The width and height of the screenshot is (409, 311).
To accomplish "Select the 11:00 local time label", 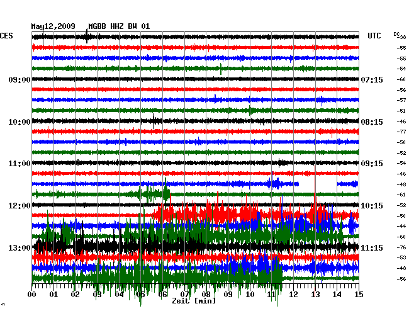I will click(x=20, y=164).
